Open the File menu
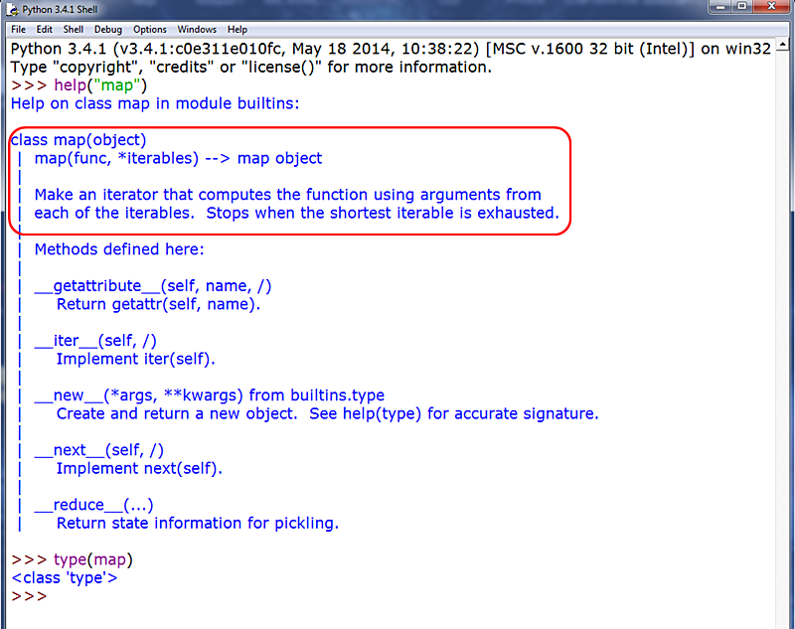795x629 pixels. click(17, 29)
